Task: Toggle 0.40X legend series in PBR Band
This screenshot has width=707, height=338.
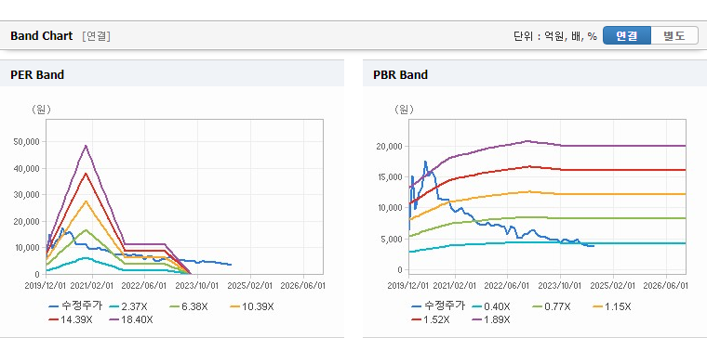Action: pyautogui.click(x=491, y=306)
